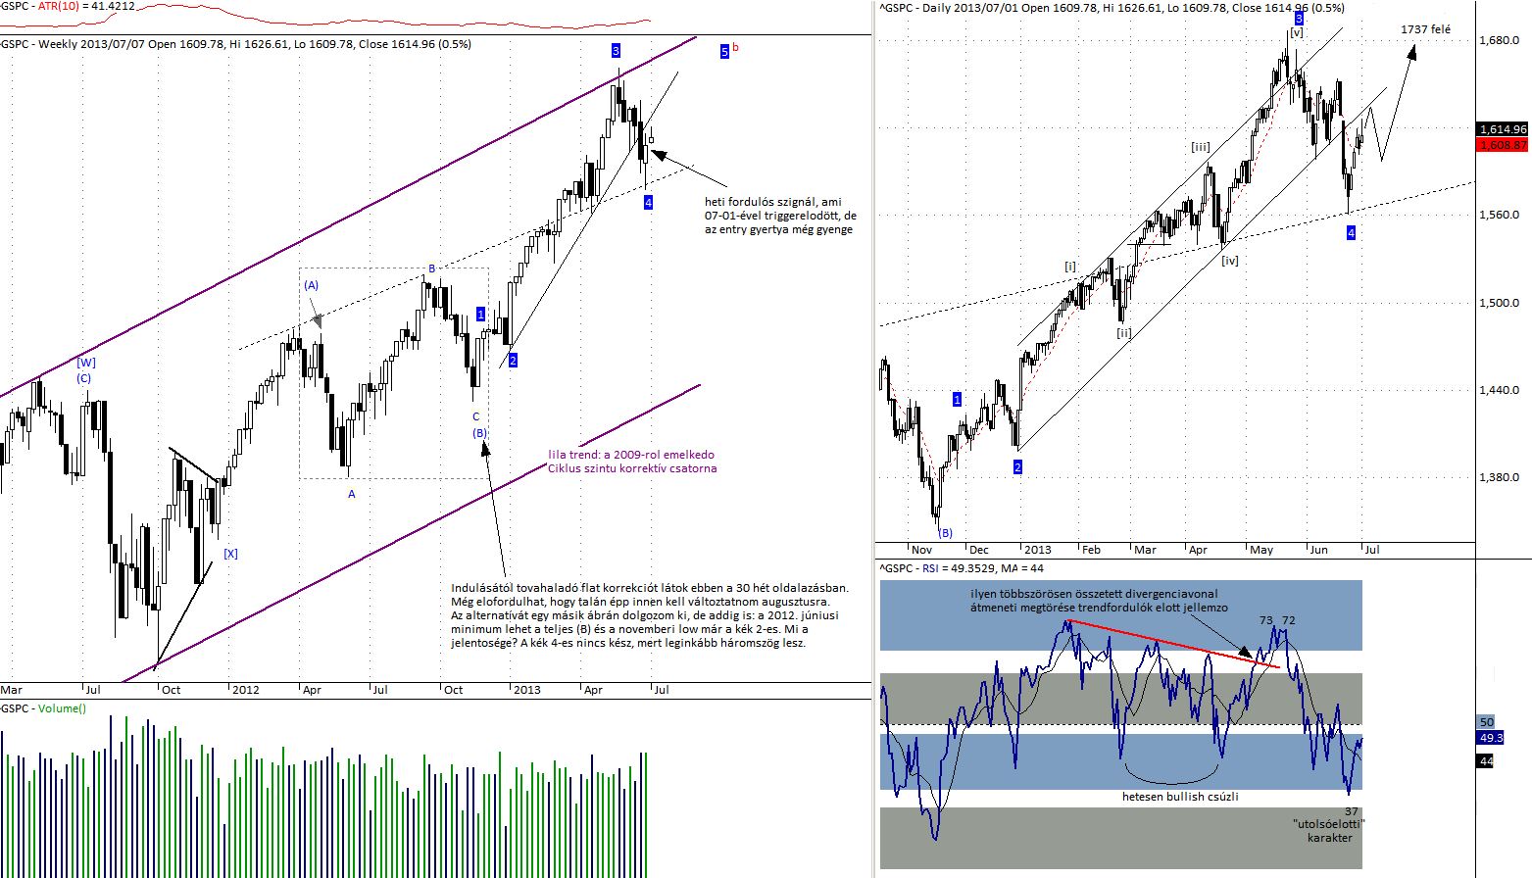Click the blue wave 2 label on daily chart

point(1017,467)
